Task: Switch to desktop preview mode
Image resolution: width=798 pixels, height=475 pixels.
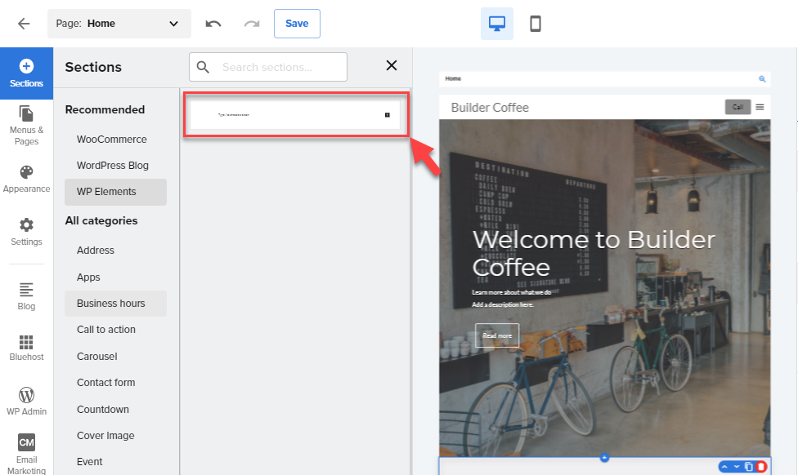Action: (497, 24)
